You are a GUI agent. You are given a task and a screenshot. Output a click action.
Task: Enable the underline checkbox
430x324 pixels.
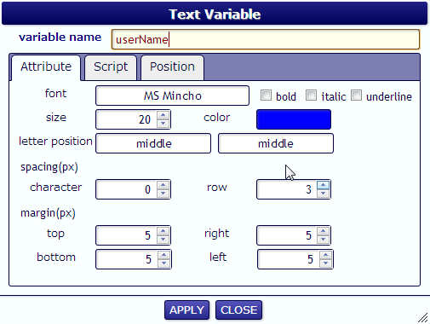pos(356,95)
